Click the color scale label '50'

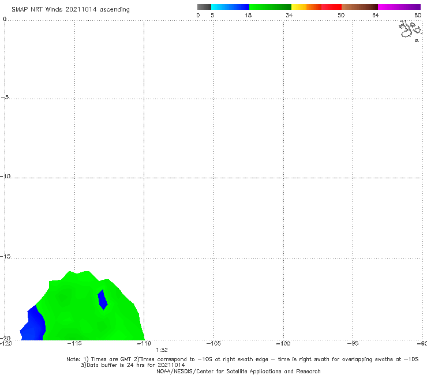[341, 15]
